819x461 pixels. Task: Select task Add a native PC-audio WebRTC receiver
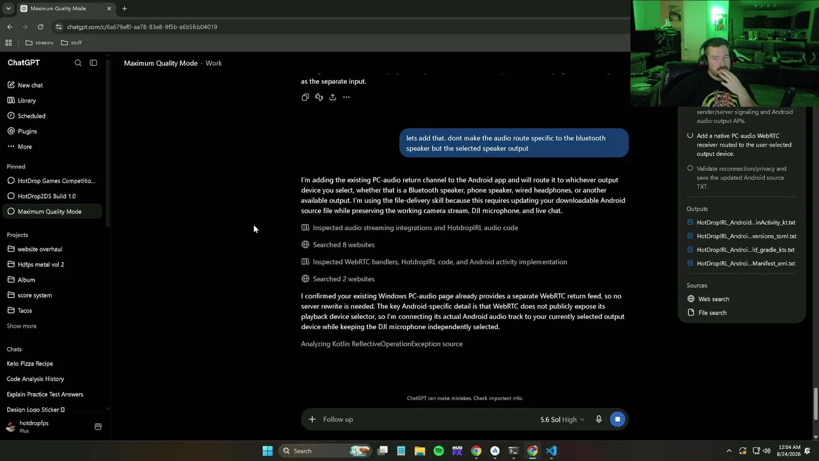pyautogui.click(x=740, y=145)
